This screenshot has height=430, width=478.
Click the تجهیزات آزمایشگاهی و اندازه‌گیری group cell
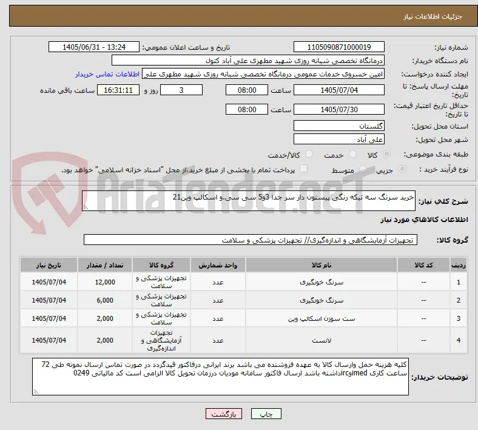pyautogui.click(x=161, y=340)
